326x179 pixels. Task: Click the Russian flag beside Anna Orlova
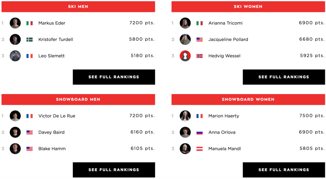tap(200, 132)
